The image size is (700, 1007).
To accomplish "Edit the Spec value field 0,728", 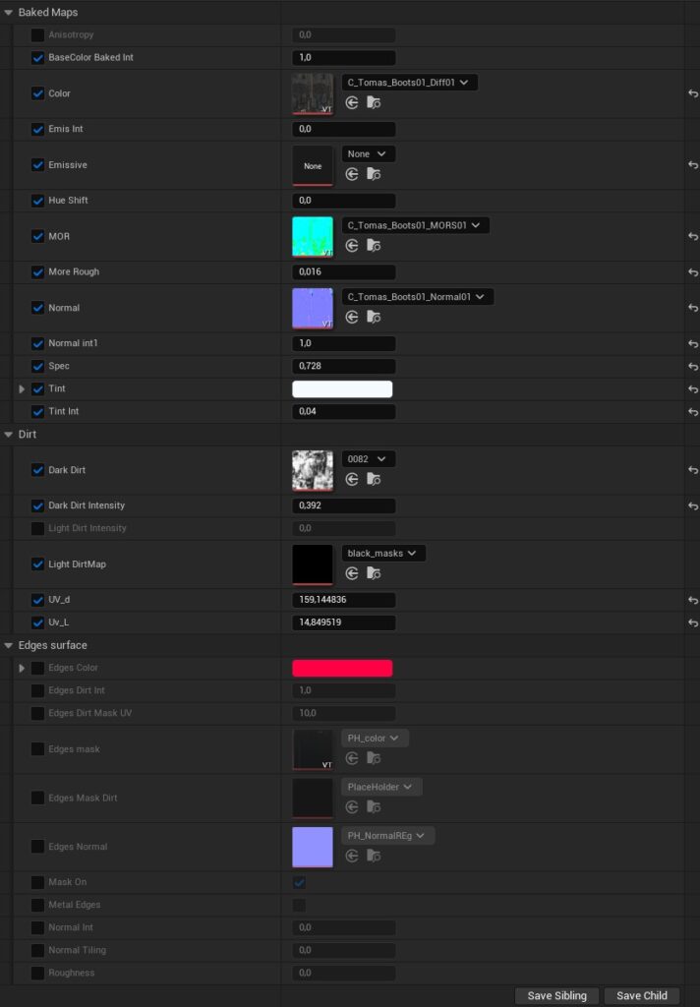I will coord(343,366).
